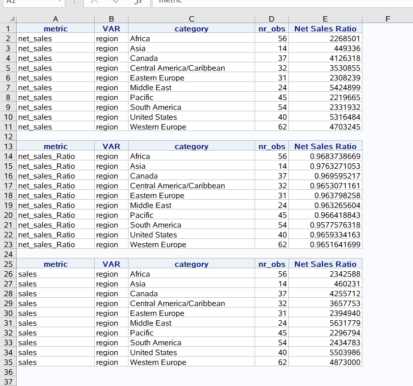Select row 13 header
This screenshot has height=386, width=413.
click(x=8, y=146)
